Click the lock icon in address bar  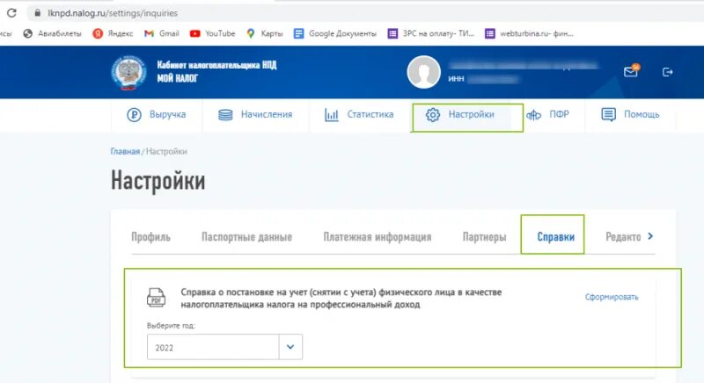click(x=37, y=13)
